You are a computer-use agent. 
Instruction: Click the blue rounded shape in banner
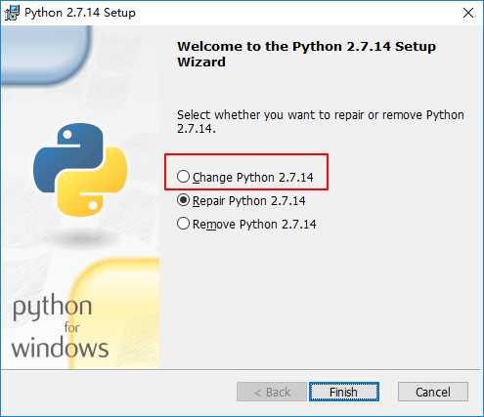click(46, 56)
